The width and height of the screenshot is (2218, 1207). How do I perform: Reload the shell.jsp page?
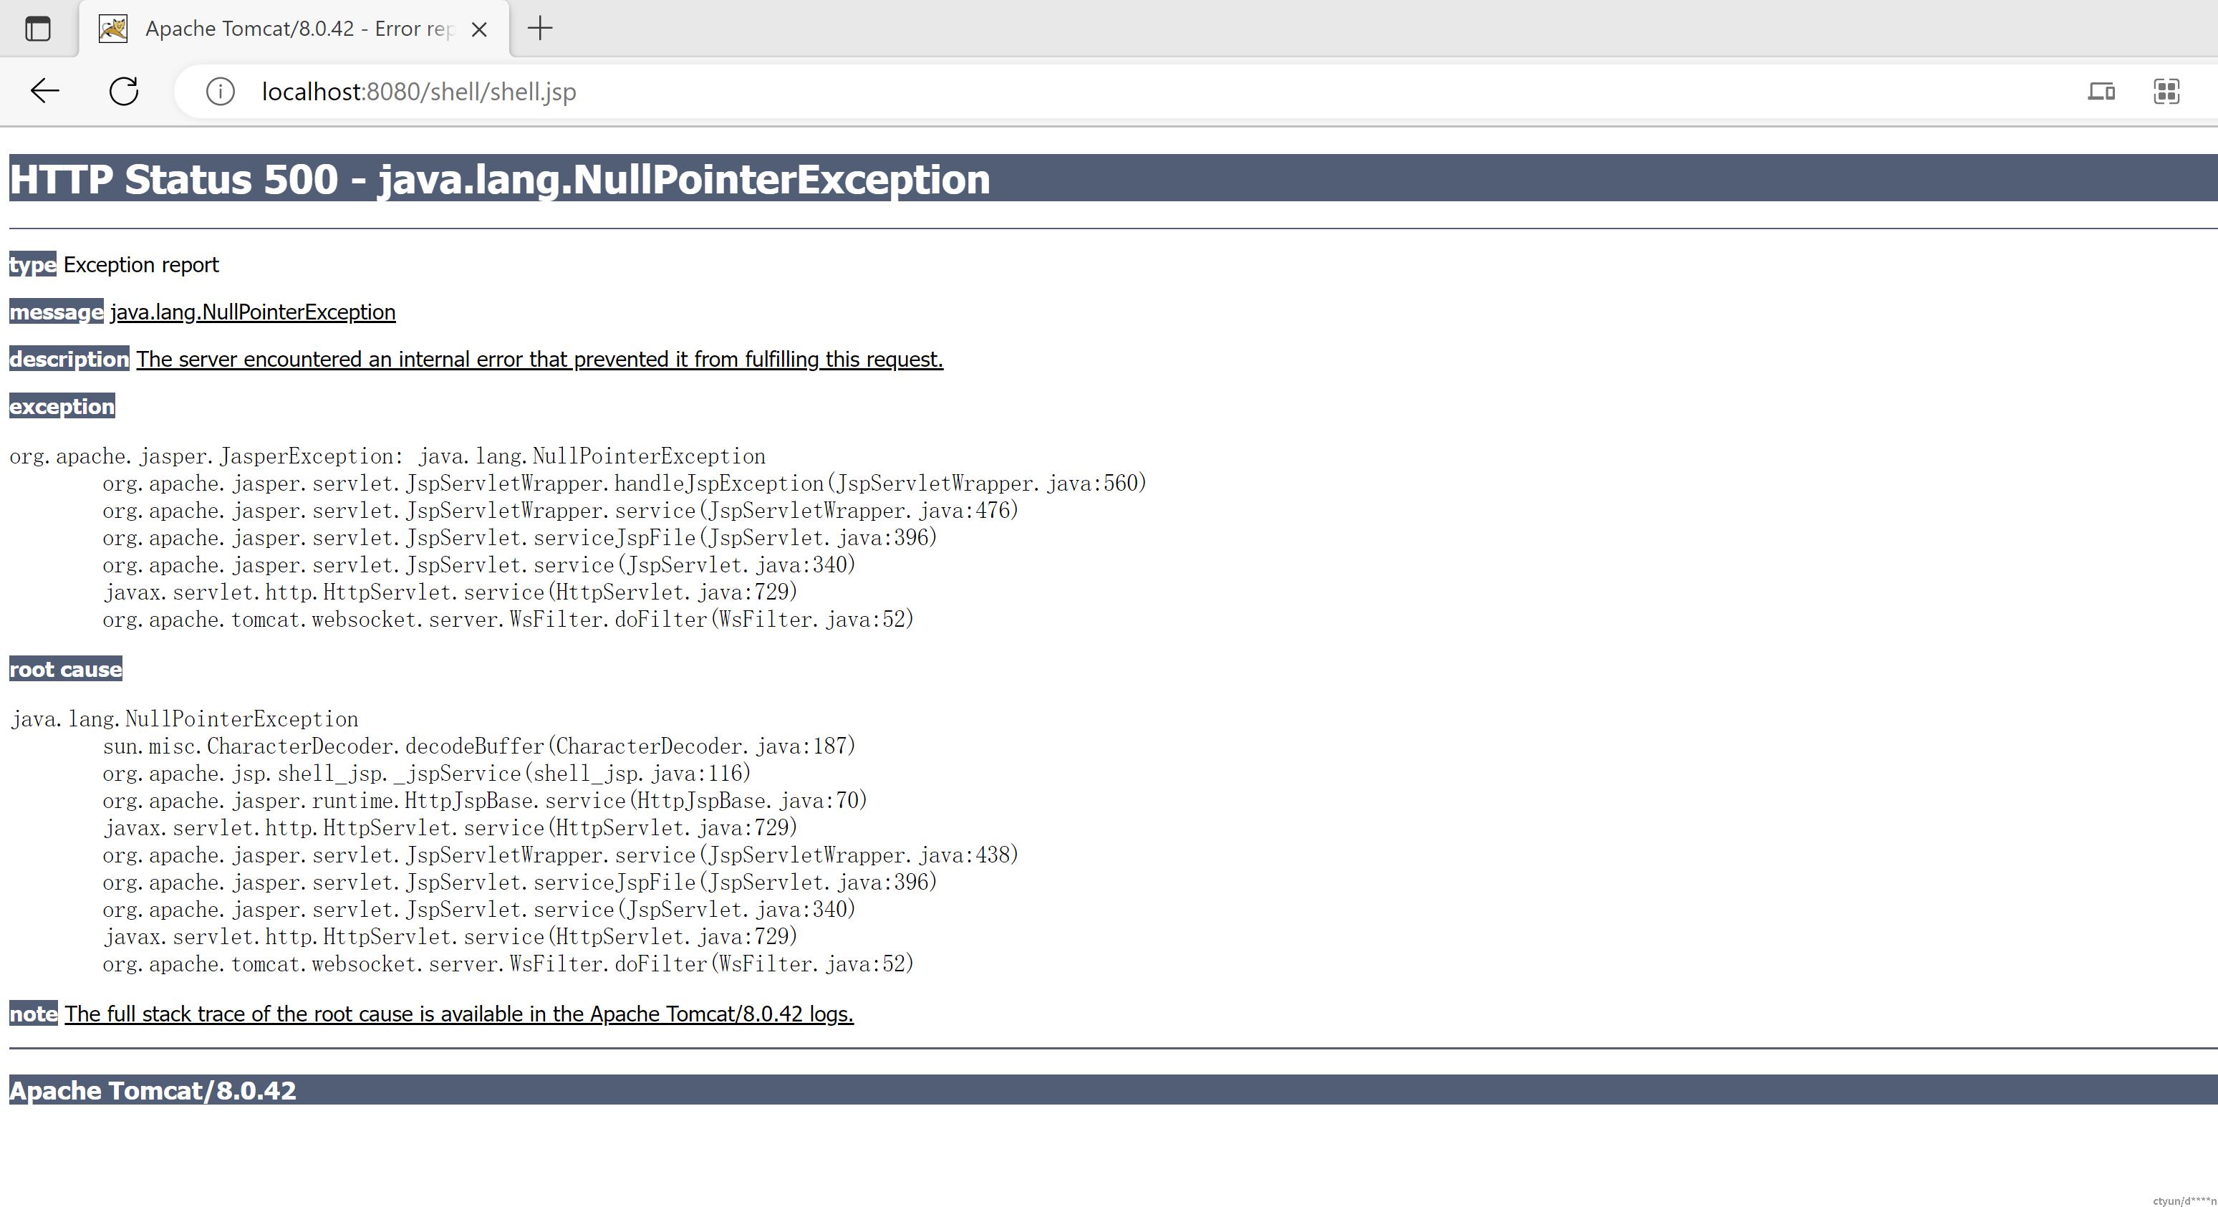124,91
